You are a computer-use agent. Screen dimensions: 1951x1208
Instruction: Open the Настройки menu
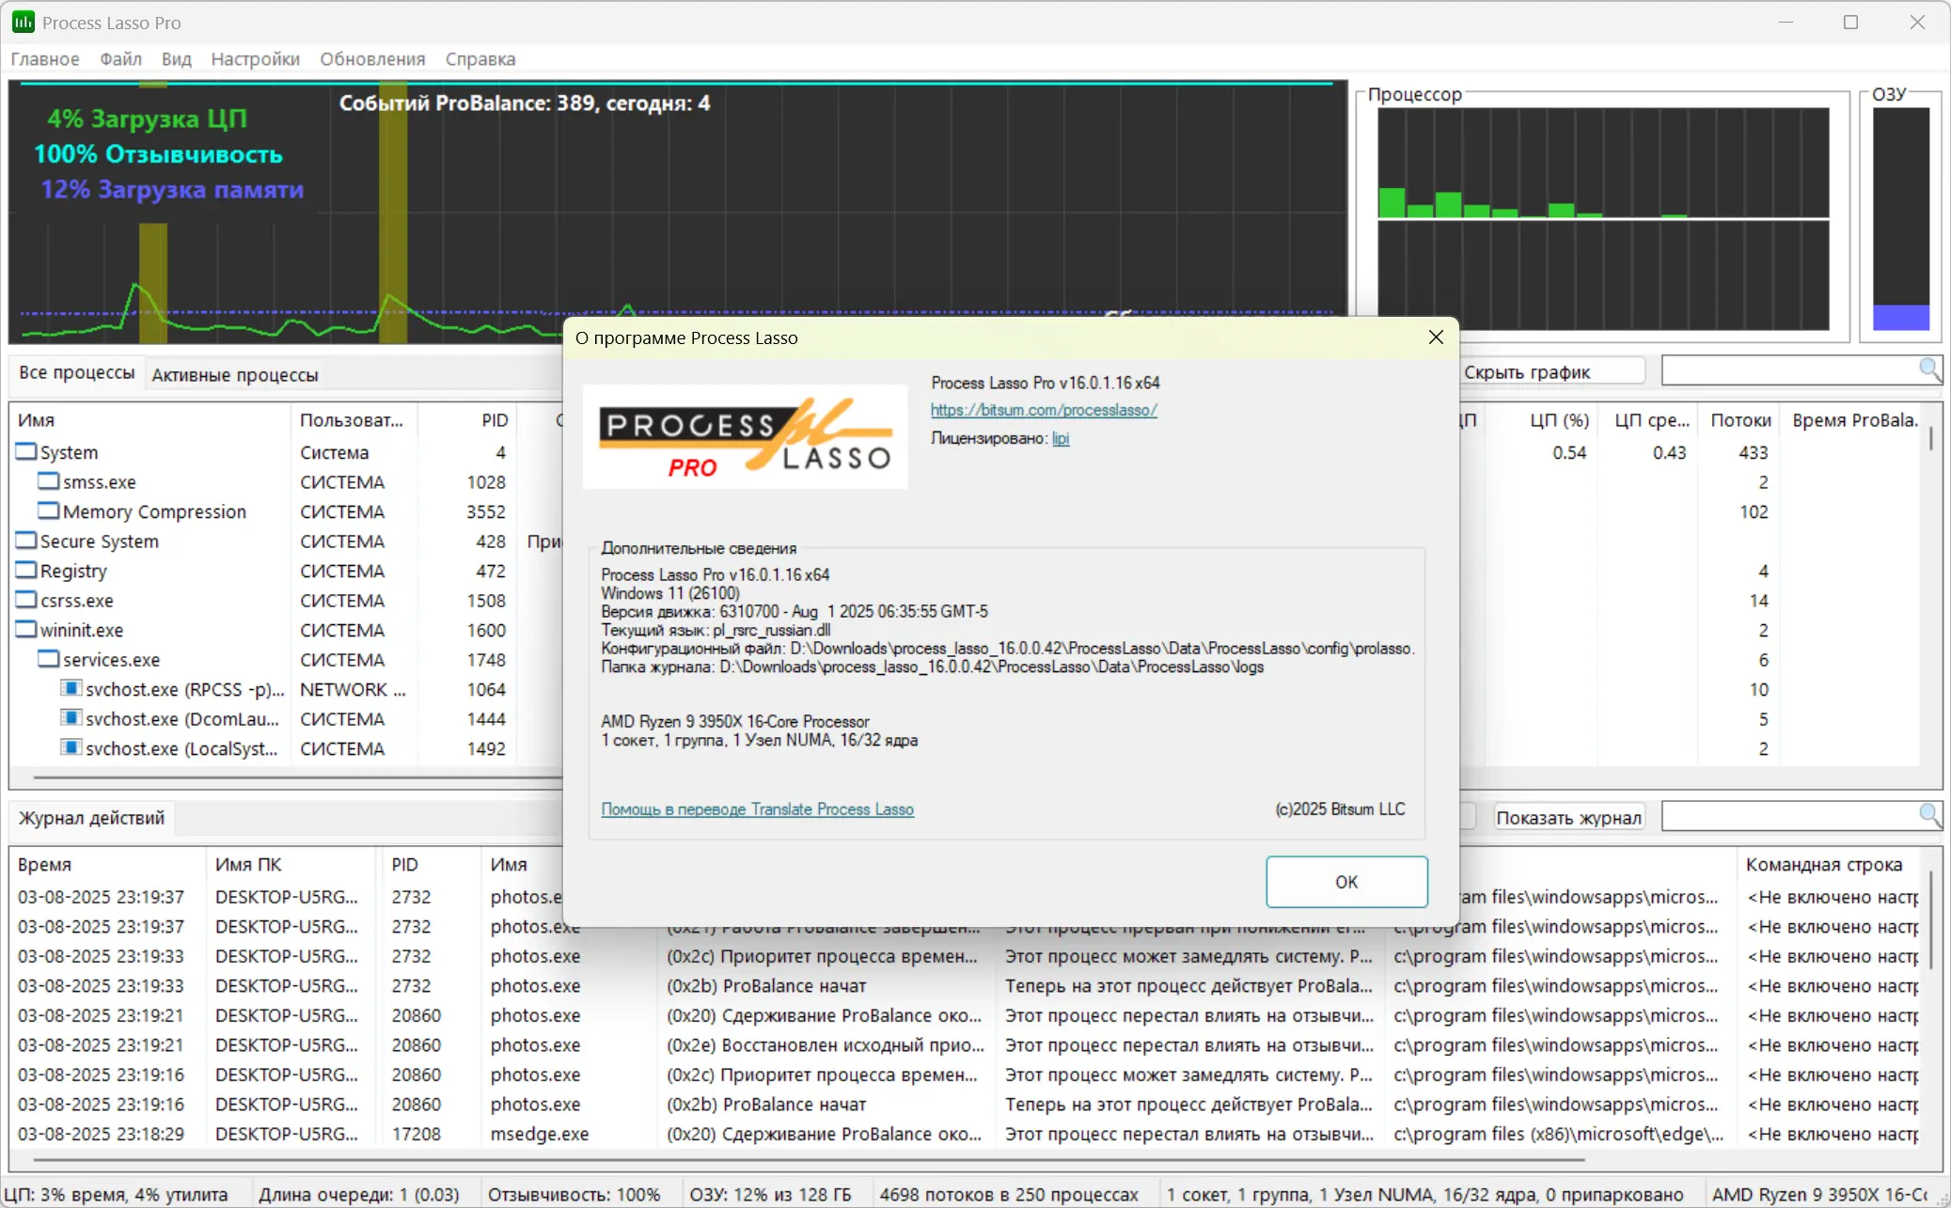coord(255,59)
